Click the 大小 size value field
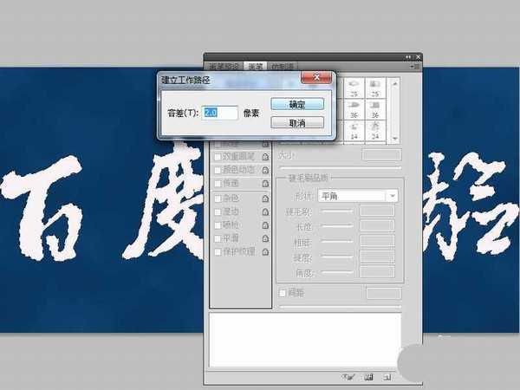The width and height of the screenshot is (520, 390). coord(381,155)
